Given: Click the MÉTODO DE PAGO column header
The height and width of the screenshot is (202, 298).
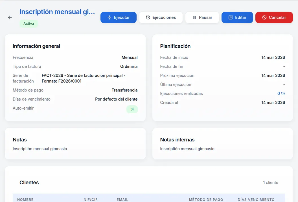Looking at the screenshot, I should [x=206, y=199].
